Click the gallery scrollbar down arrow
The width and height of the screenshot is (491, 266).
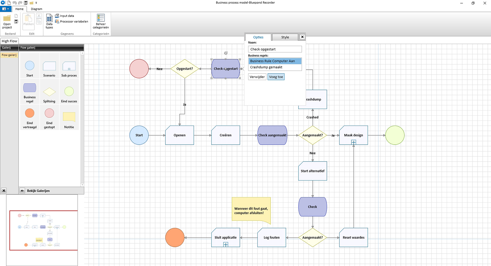tap(82, 185)
